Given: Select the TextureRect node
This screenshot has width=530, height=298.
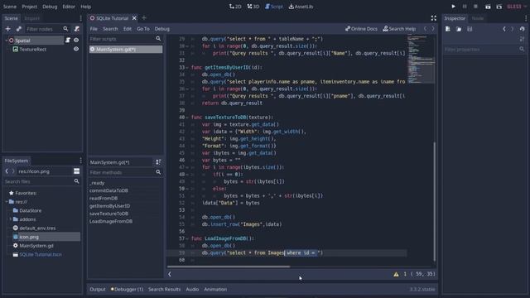Looking at the screenshot, I should point(33,49).
